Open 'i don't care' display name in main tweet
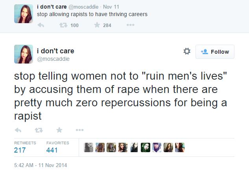Image resolution: width=249 pixels, height=180 pixels. [x=55, y=51]
